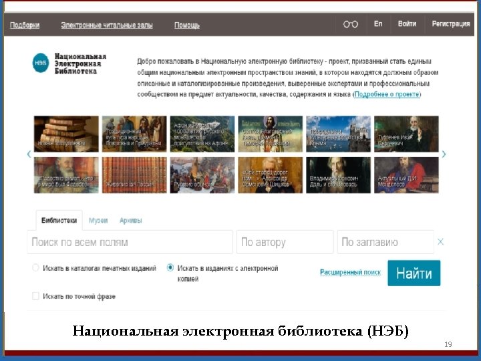Clear search fields with the X icon
The height and width of the screenshot is (361, 481).
(x=440, y=242)
